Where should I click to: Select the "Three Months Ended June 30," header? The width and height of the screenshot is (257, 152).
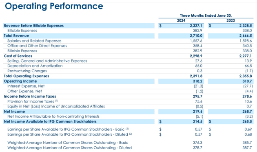click(x=206, y=16)
